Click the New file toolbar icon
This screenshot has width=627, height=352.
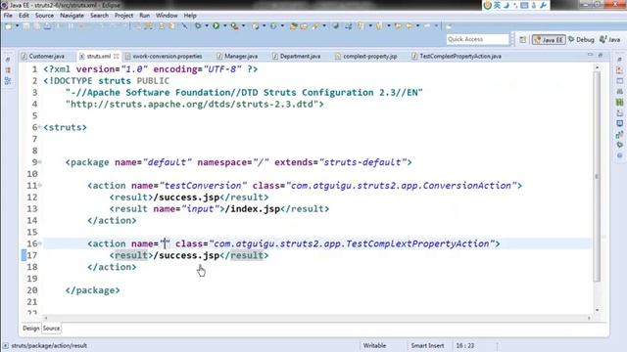[8, 26]
